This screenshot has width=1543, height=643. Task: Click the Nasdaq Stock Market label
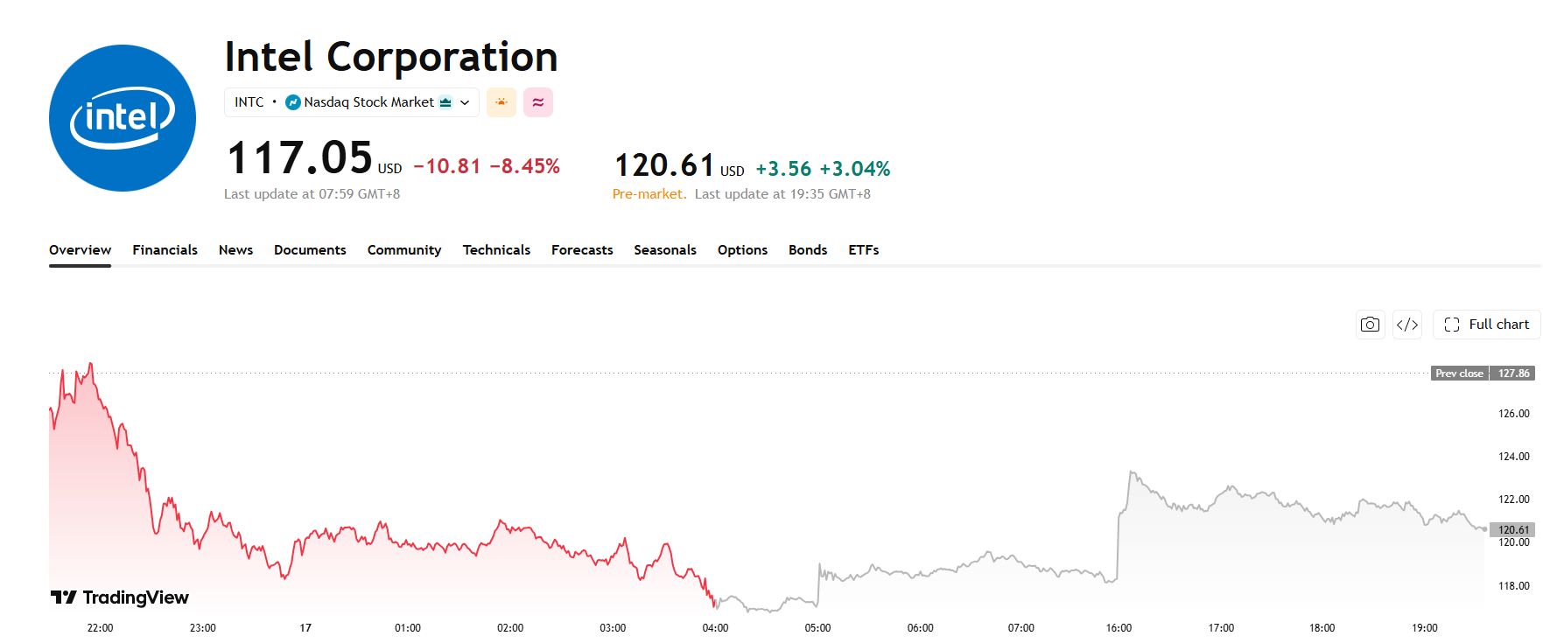click(368, 102)
